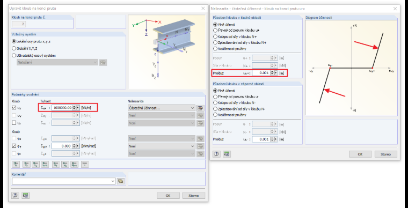
Task: Click Storno in Nelinearita dialog
Action: (386, 154)
